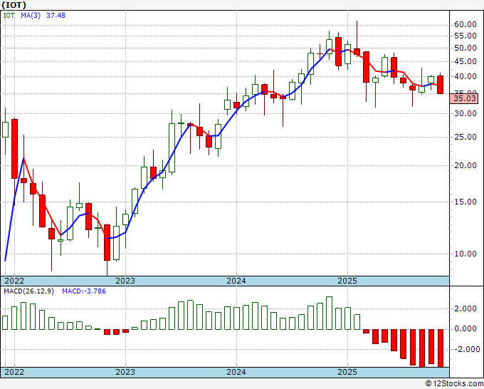
Task: Click the 2023 label on MACD timeline
Action: [x=125, y=372]
